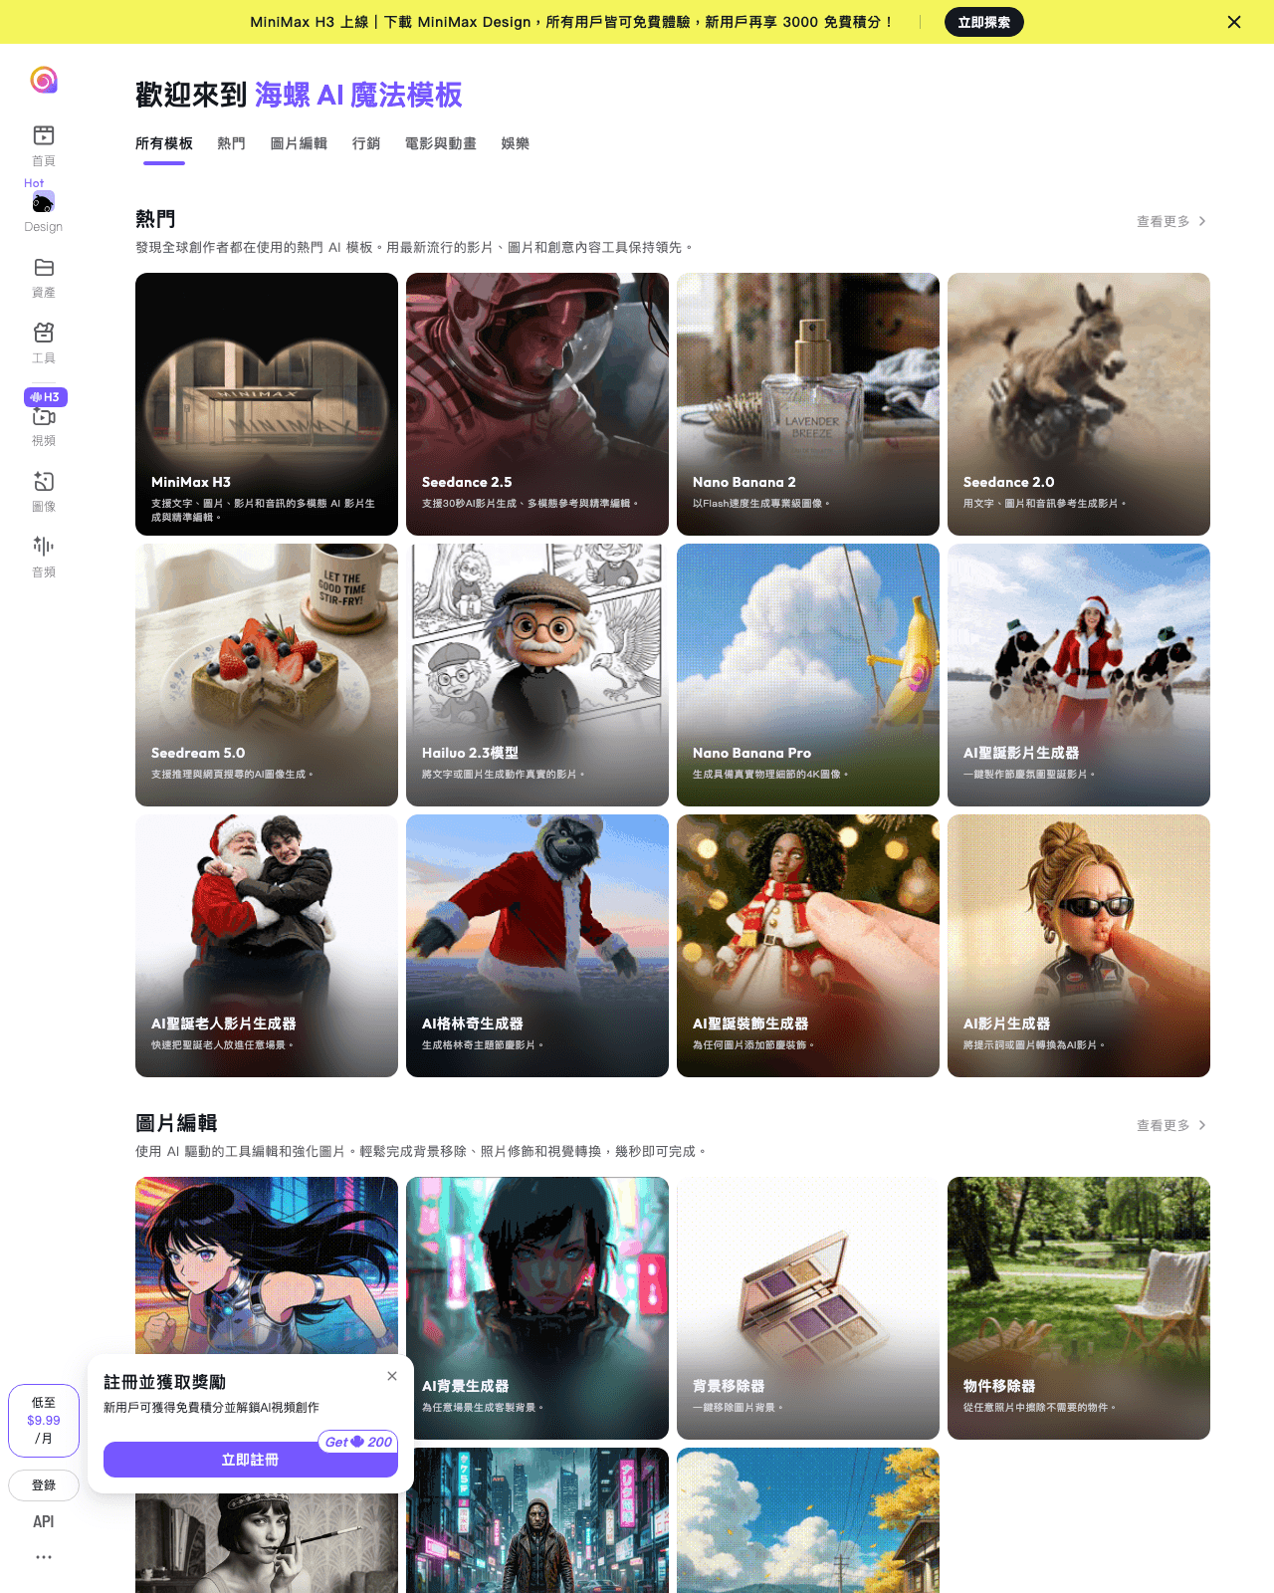This screenshot has height=1593, width=1274.
Task: Open the hooded man cyberpunk street card
Action: (x=537, y=1520)
